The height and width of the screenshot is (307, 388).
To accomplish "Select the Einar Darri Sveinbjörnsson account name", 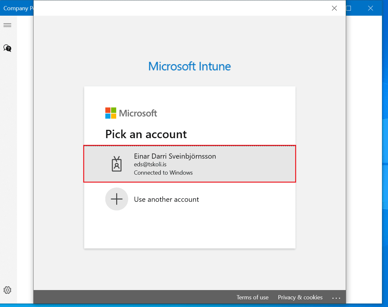I will pyautogui.click(x=175, y=156).
